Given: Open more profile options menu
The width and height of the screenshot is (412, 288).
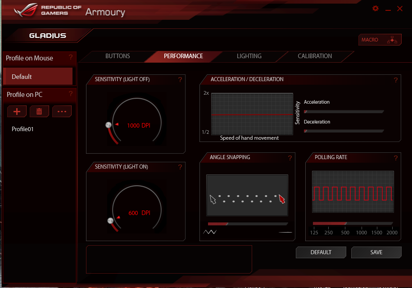Looking at the screenshot, I should (x=62, y=111).
